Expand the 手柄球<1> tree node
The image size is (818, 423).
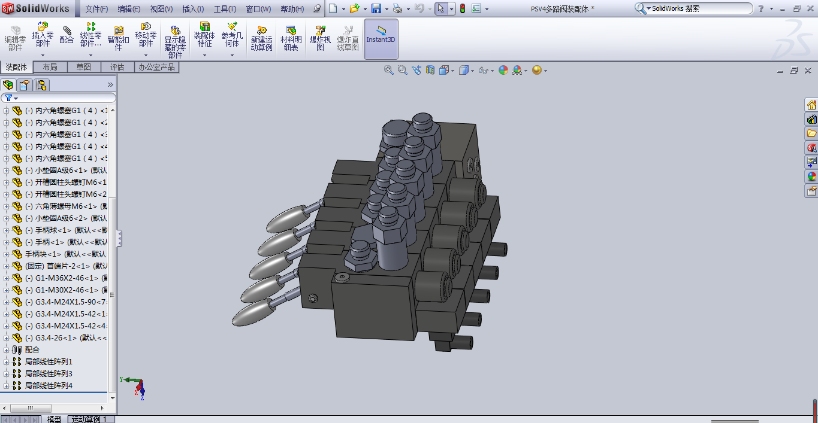(6, 230)
